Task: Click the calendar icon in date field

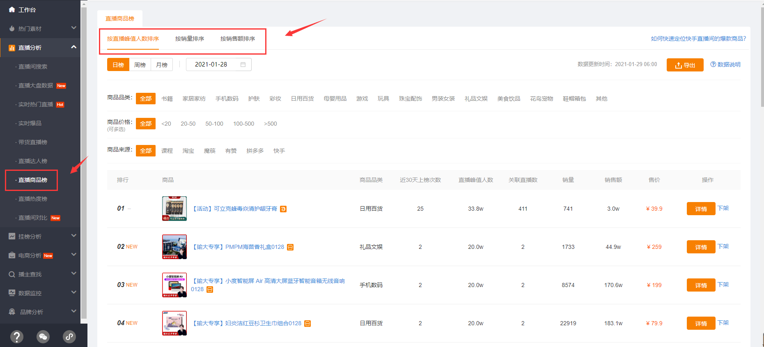Action: coord(243,64)
